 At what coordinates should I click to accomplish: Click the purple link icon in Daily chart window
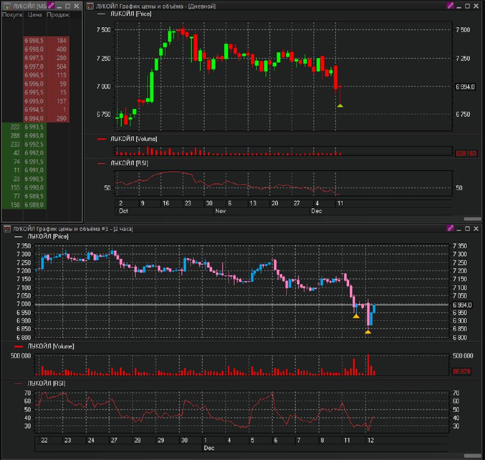(450, 5)
